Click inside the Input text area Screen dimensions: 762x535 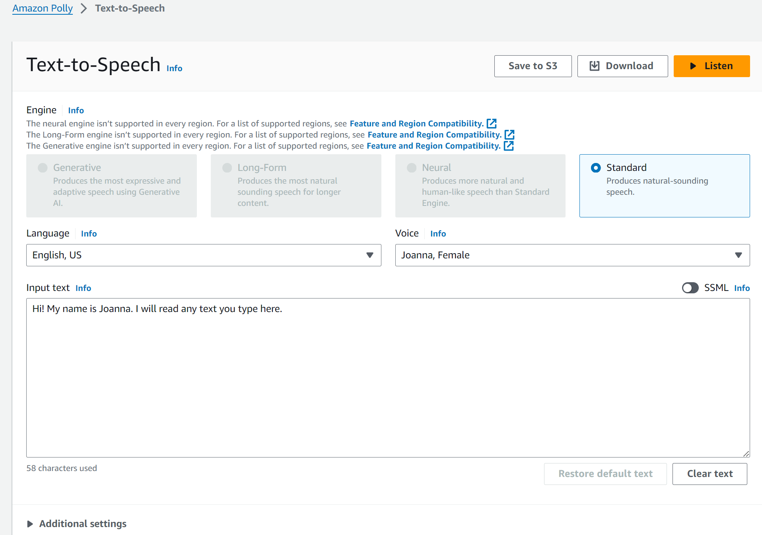(x=388, y=378)
